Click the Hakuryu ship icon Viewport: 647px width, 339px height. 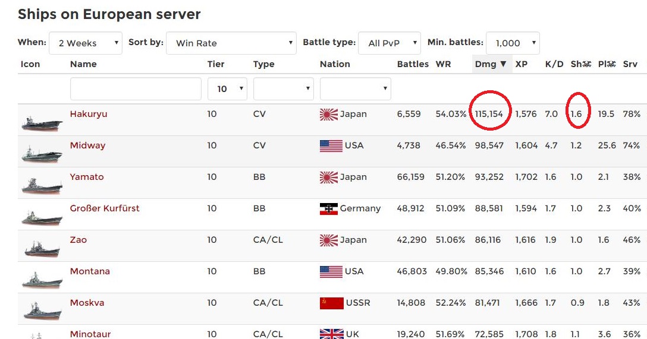click(42, 121)
